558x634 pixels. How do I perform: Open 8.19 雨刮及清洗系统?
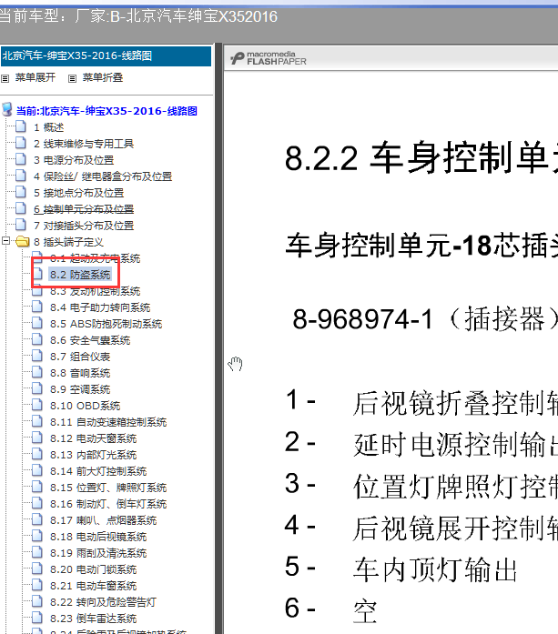click(x=98, y=553)
